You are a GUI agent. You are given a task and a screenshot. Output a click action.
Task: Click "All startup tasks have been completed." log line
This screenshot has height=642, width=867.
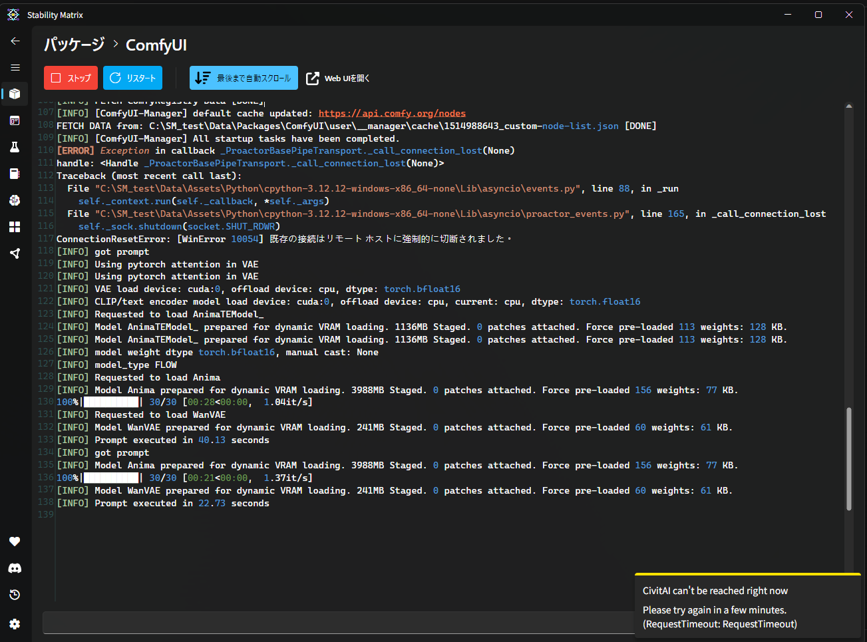point(228,138)
